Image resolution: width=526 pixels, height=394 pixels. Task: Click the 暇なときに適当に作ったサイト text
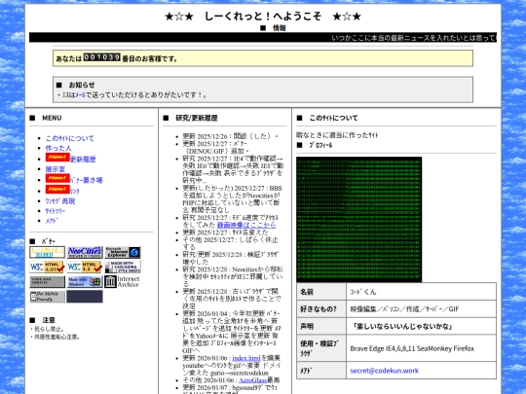[337, 135]
